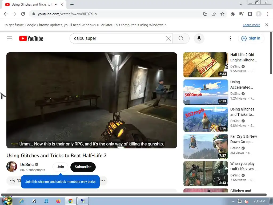This screenshot has width=273, height=205.
Task: Like the video with thumbs up
Action: point(12,181)
